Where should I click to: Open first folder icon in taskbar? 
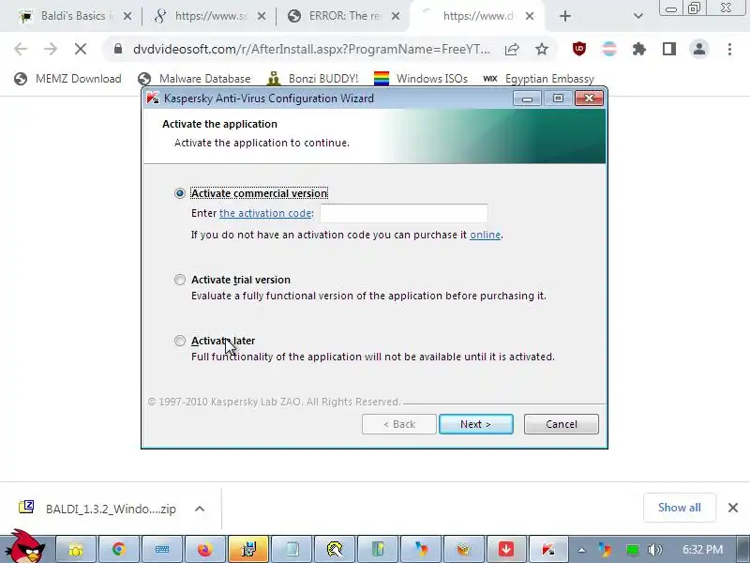[76, 549]
